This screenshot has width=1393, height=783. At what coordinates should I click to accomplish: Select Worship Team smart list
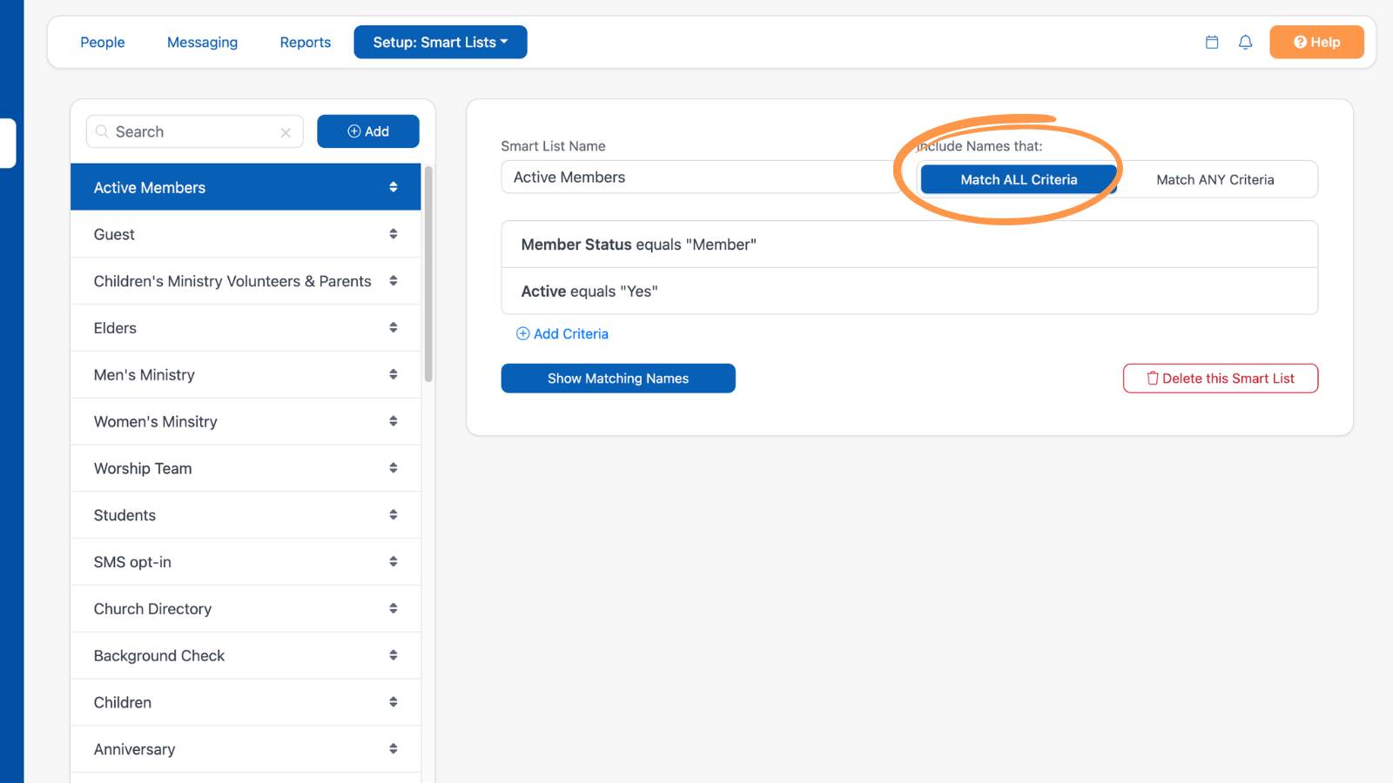point(246,468)
